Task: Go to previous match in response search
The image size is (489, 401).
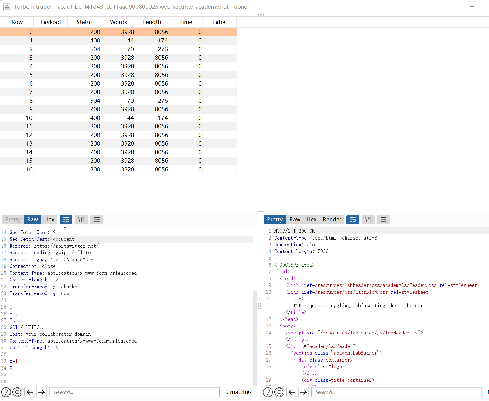Action: point(292,392)
